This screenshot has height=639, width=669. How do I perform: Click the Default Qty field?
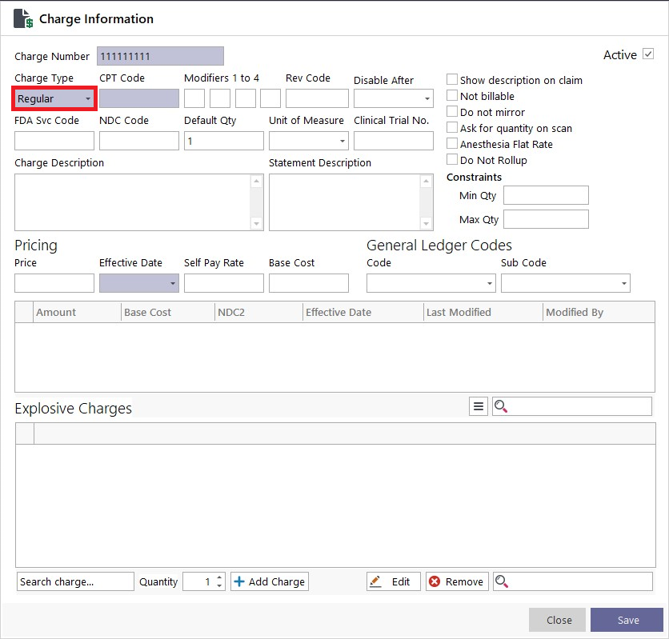224,141
